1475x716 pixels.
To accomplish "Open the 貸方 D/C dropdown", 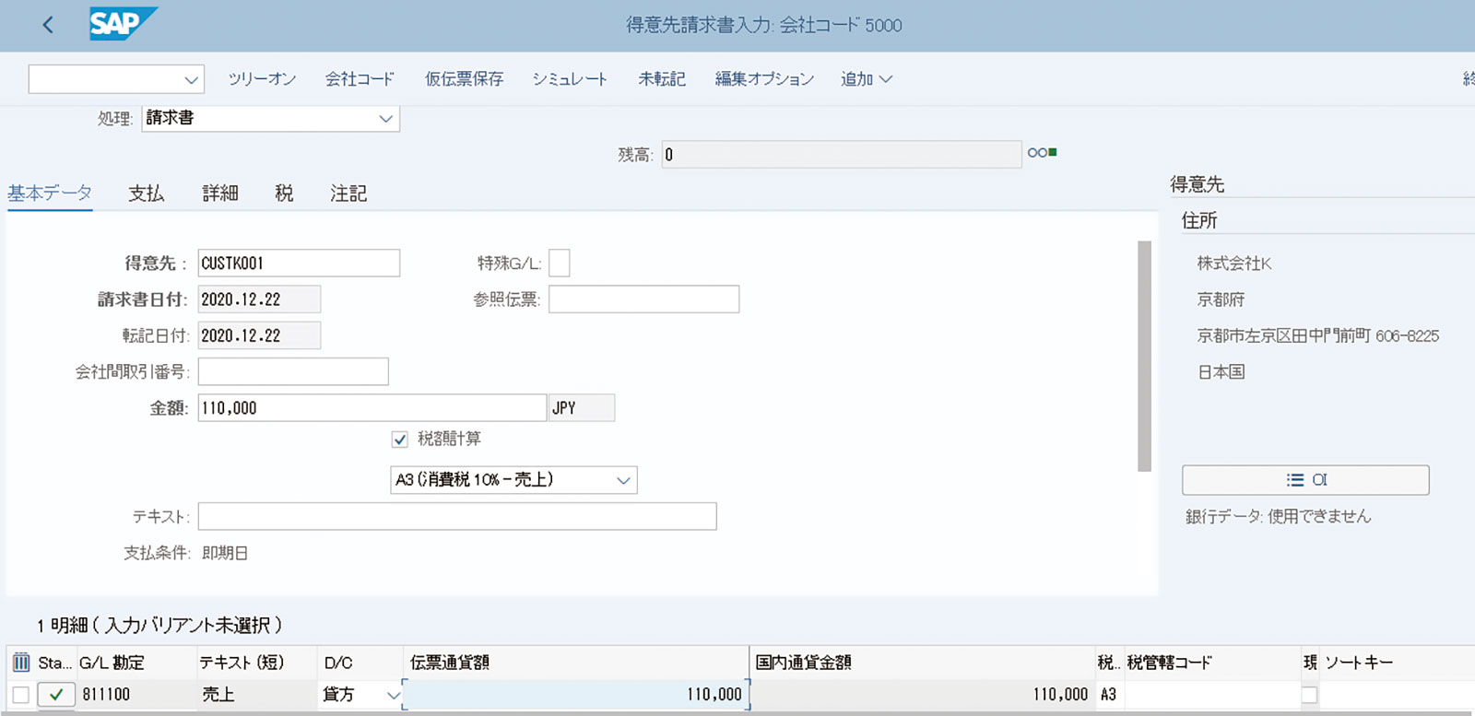I will 393,695.
